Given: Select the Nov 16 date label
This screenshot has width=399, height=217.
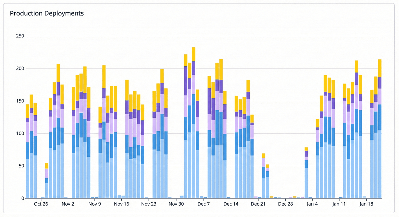Looking at the screenshot, I should click(x=121, y=204).
